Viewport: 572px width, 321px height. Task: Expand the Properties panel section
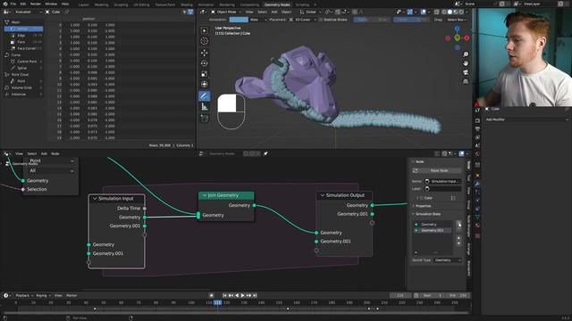pos(423,206)
